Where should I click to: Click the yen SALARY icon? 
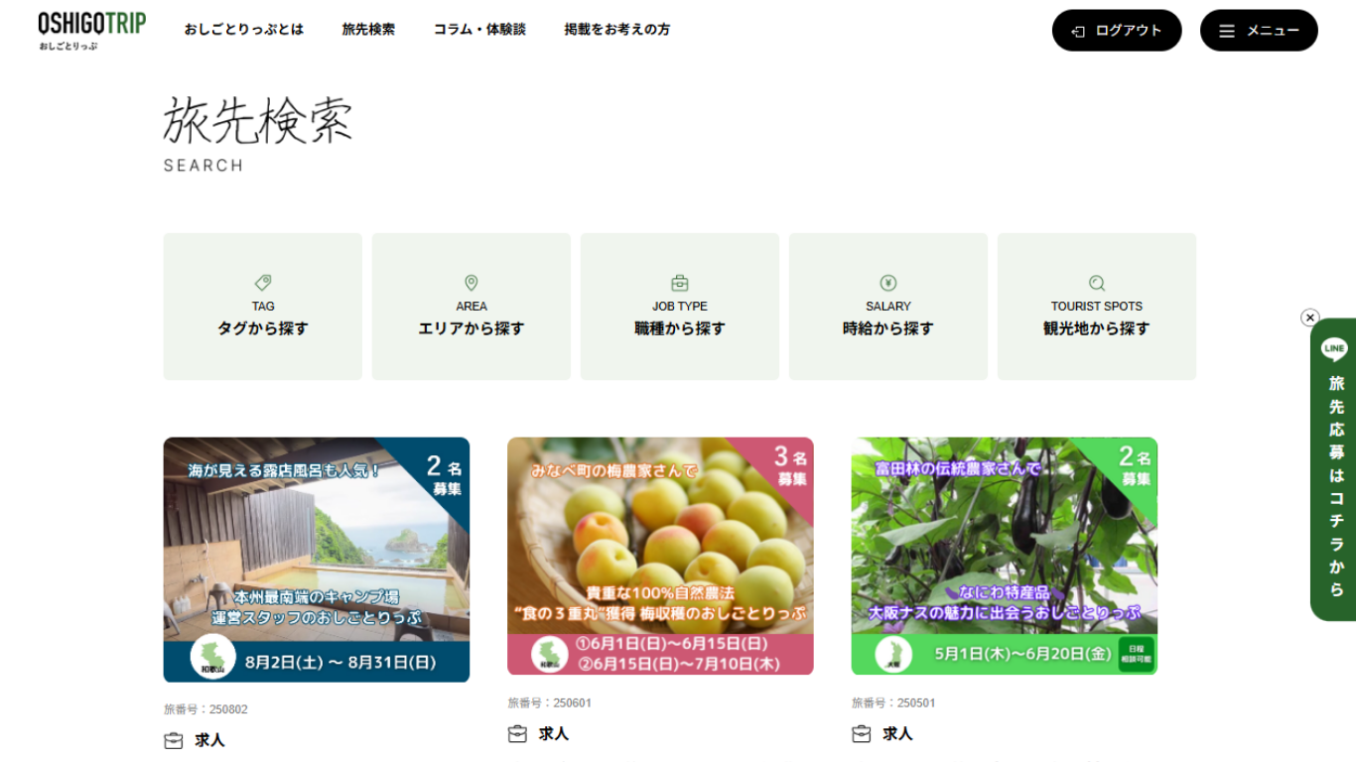(x=888, y=283)
